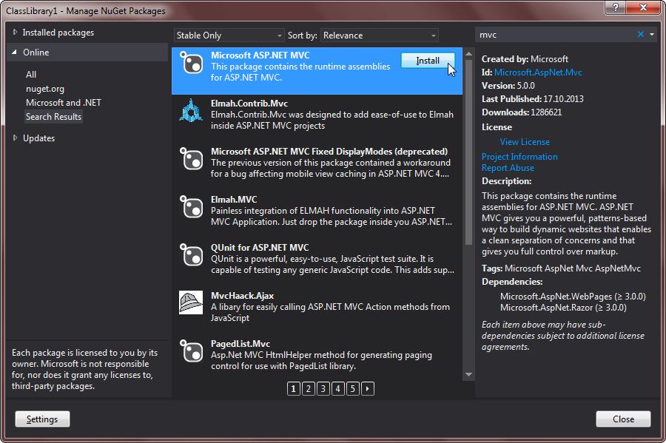Select Microsoft and .NET source

pyautogui.click(x=63, y=103)
